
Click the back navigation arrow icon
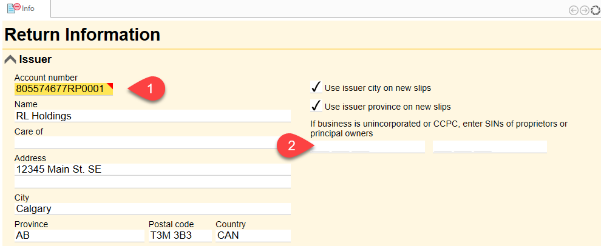tap(574, 10)
